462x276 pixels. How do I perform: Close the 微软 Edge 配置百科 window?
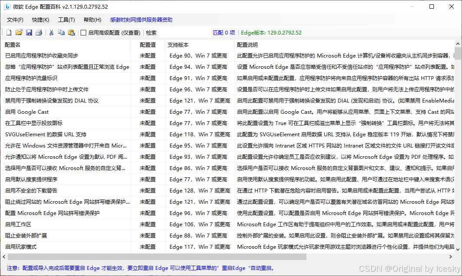click(x=452, y=6)
